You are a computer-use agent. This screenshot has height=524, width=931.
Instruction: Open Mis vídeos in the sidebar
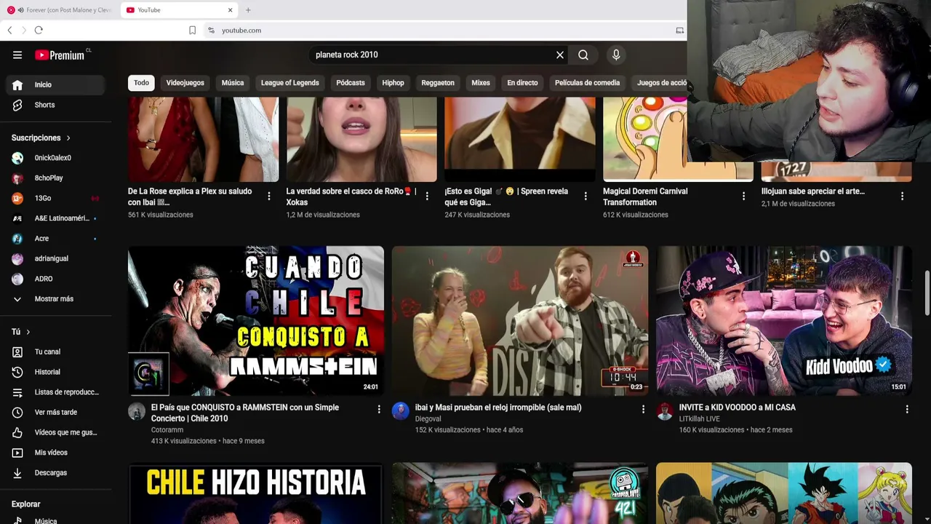point(56,453)
